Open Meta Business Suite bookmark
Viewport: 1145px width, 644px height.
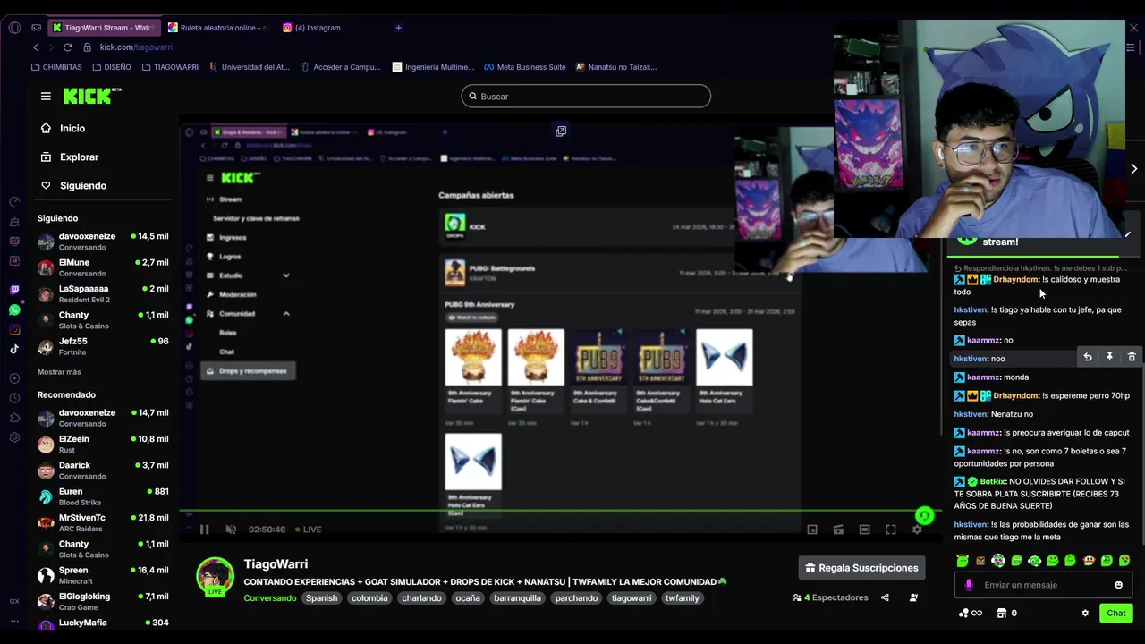click(525, 67)
